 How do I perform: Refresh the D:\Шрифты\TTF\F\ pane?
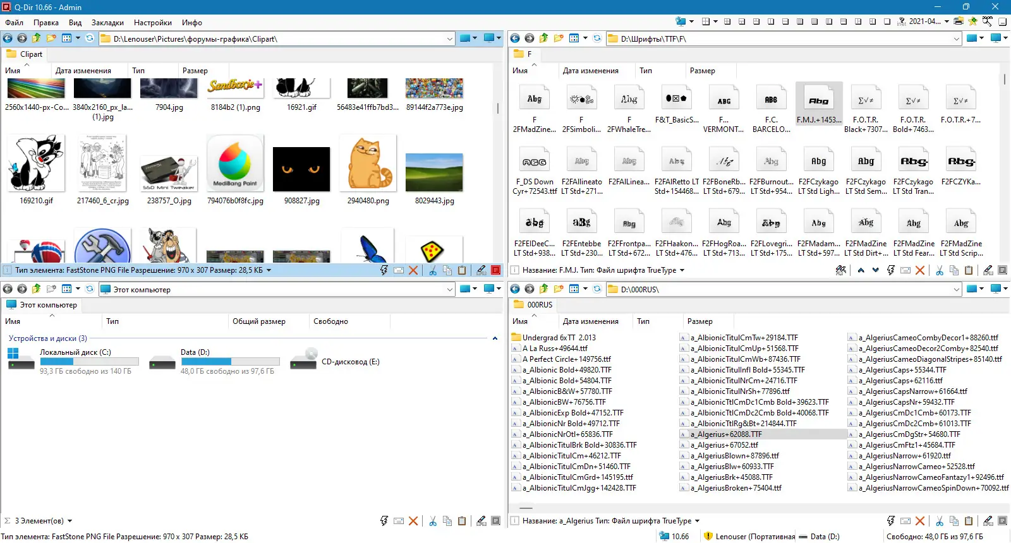tap(597, 39)
